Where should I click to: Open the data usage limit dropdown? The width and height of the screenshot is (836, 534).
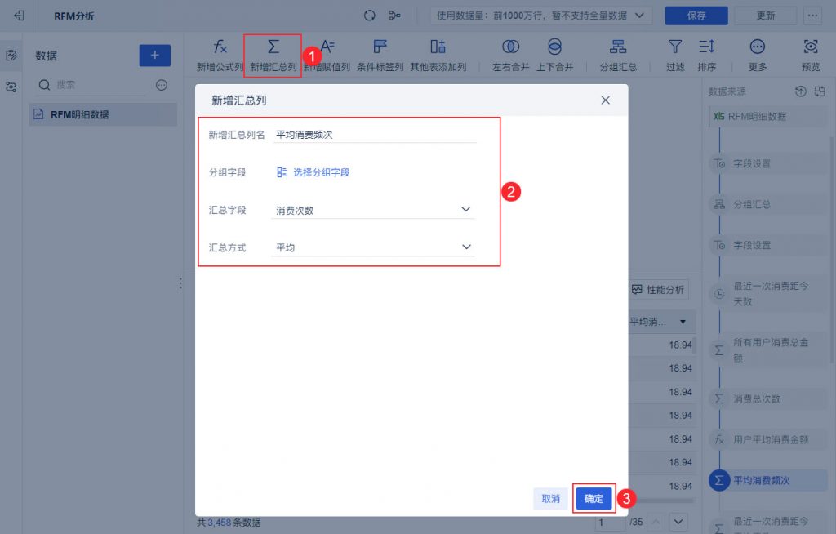click(x=541, y=16)
